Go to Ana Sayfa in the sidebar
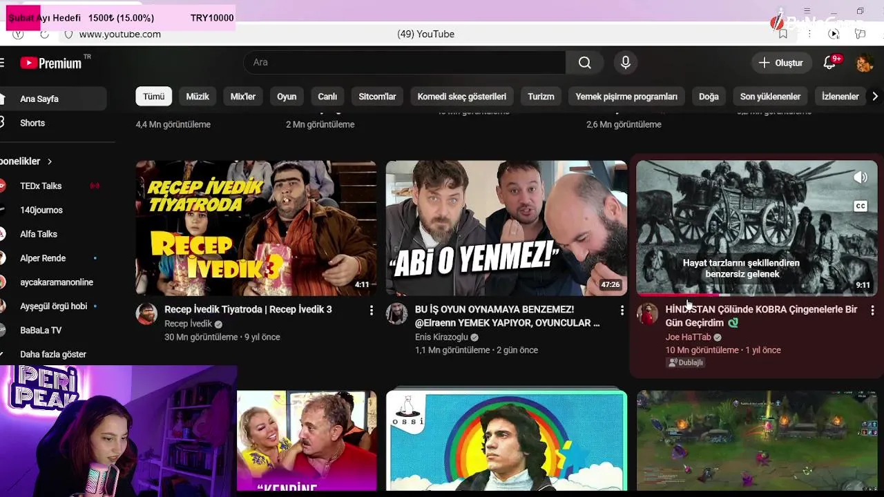This screenshot has height=497, width=884. click(x=53, y=99)
